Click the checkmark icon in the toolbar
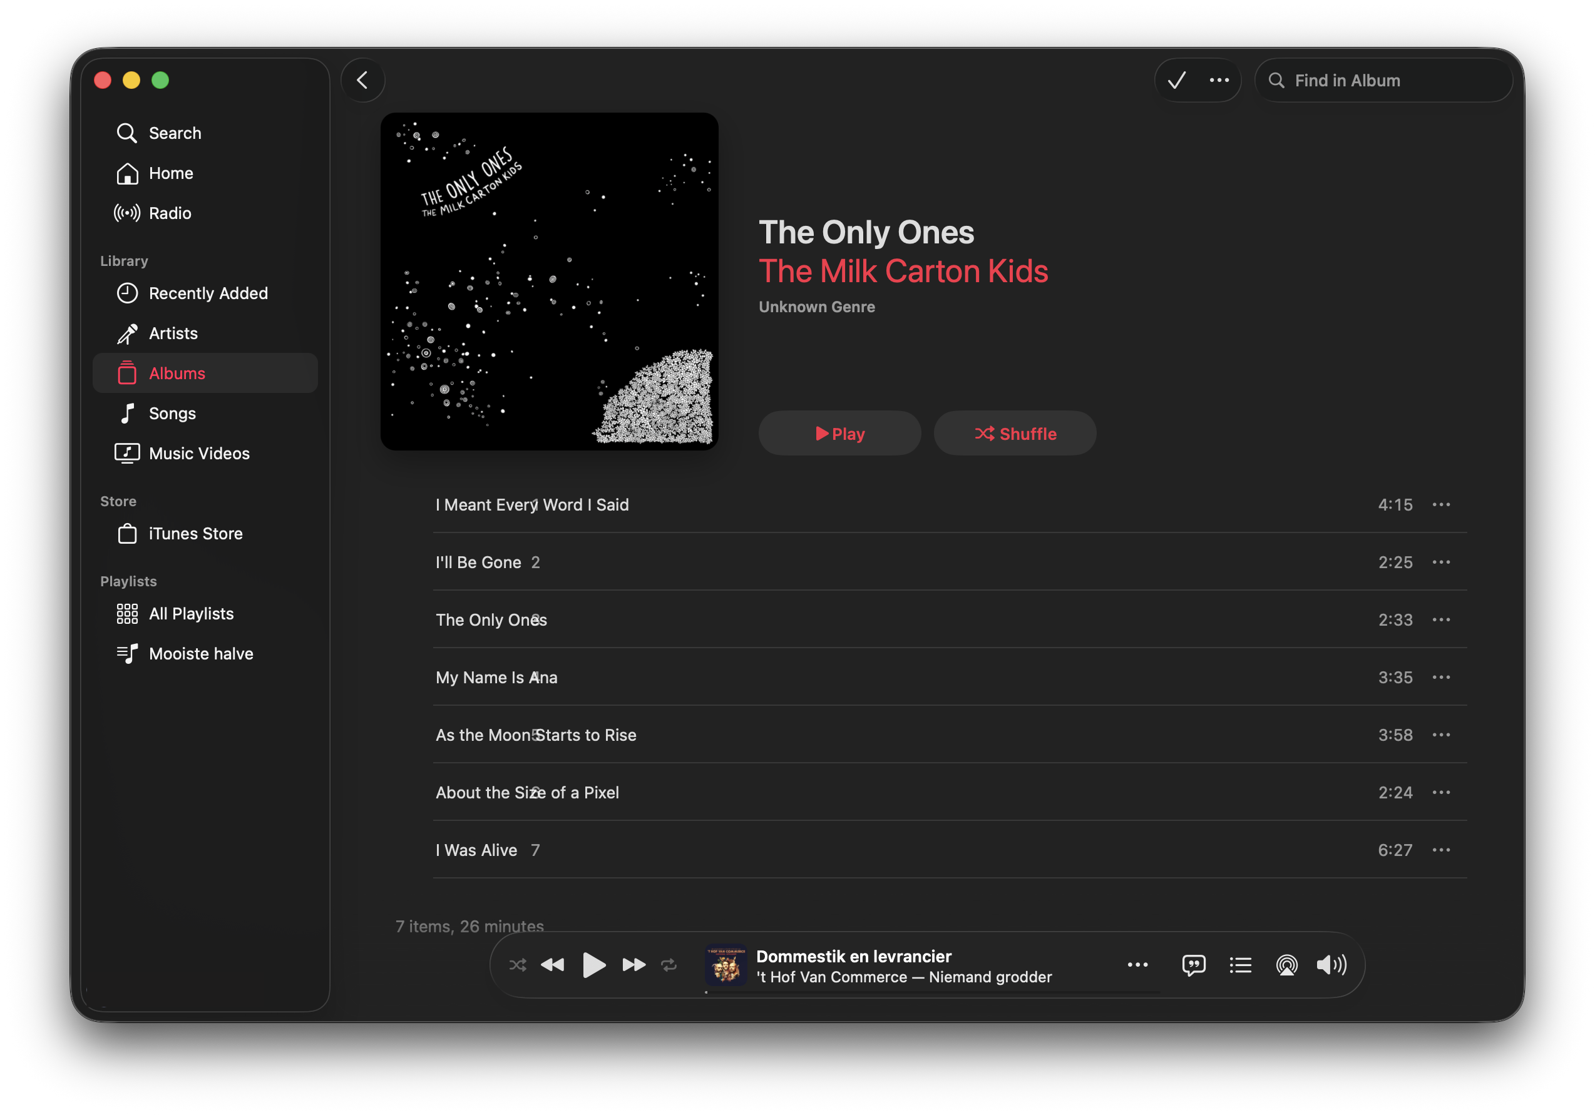Screen dimensions: 1595x1115 tap(1177, 81)
